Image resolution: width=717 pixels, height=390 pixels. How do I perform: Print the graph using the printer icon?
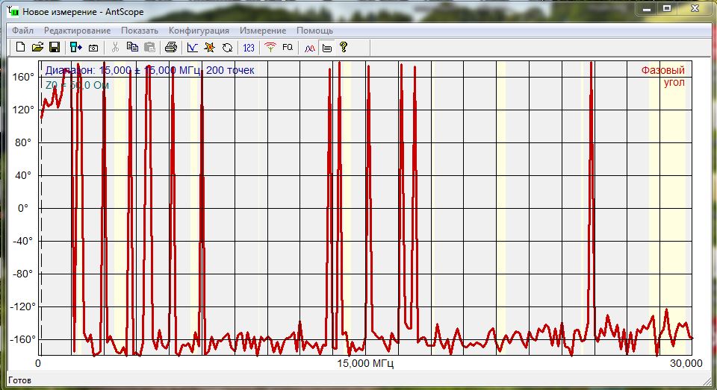(x=170, y=47)
